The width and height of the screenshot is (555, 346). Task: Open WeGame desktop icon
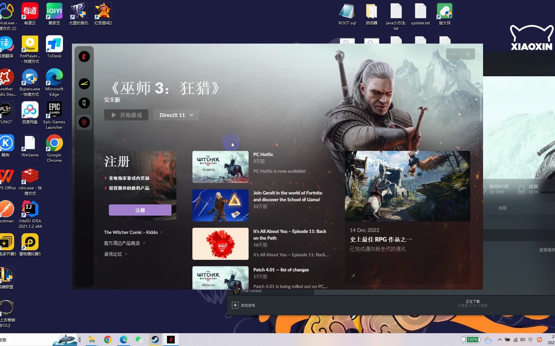pos(30,146)
